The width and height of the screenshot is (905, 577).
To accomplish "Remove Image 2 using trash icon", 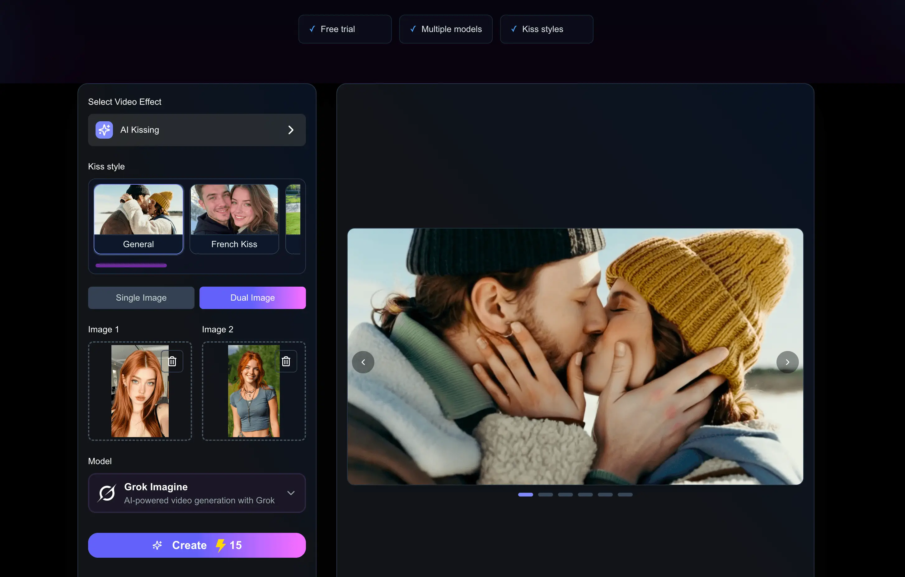I will click(286, 361).
